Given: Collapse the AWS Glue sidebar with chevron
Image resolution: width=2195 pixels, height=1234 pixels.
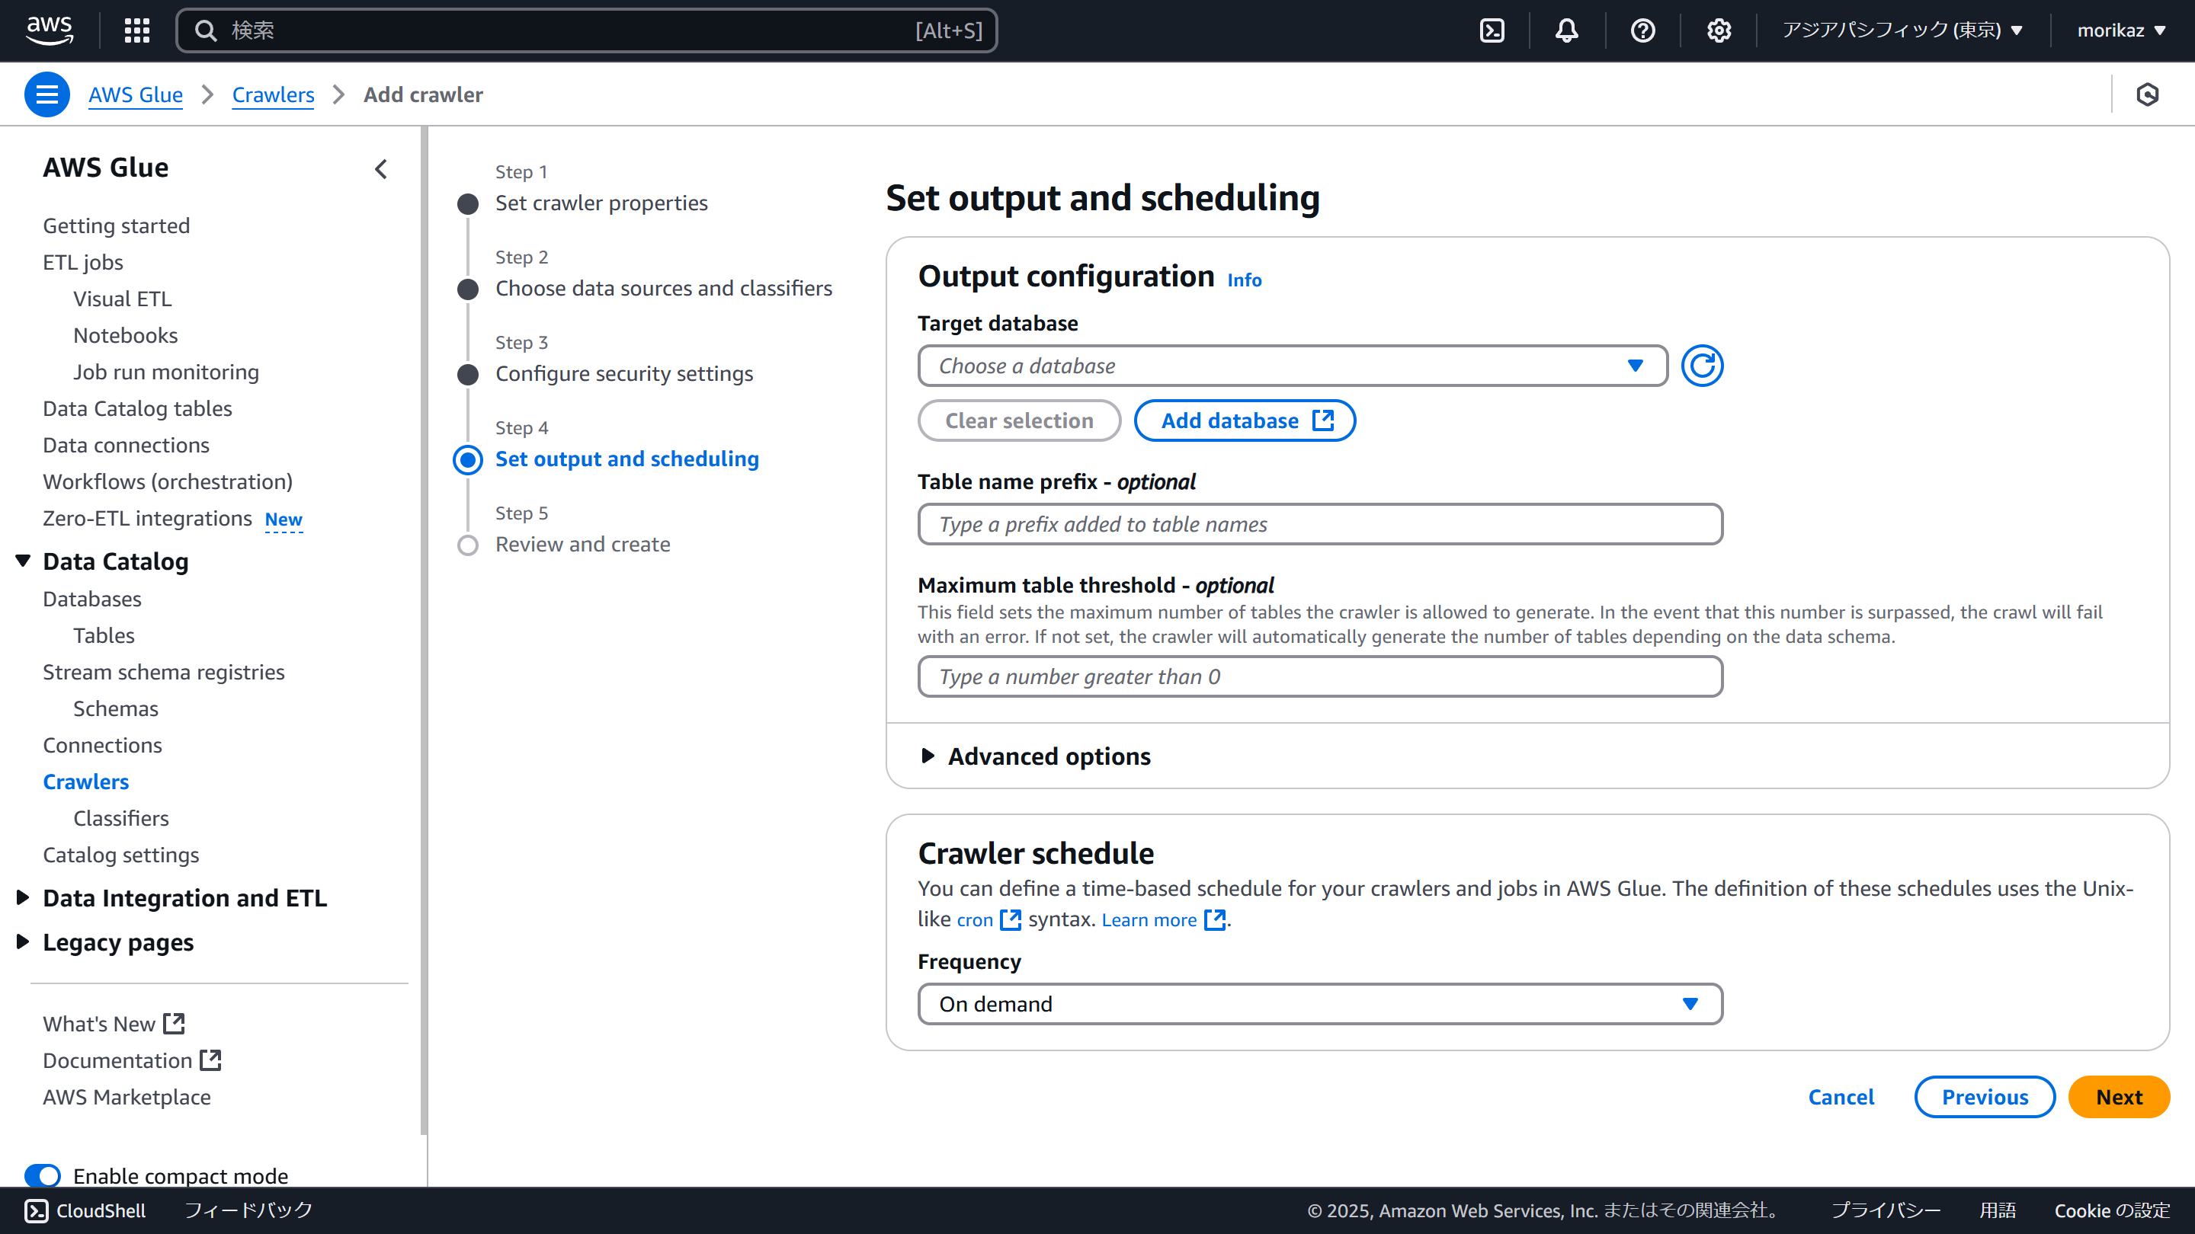Looking at the screenshot, I should [x=381, y=168].
